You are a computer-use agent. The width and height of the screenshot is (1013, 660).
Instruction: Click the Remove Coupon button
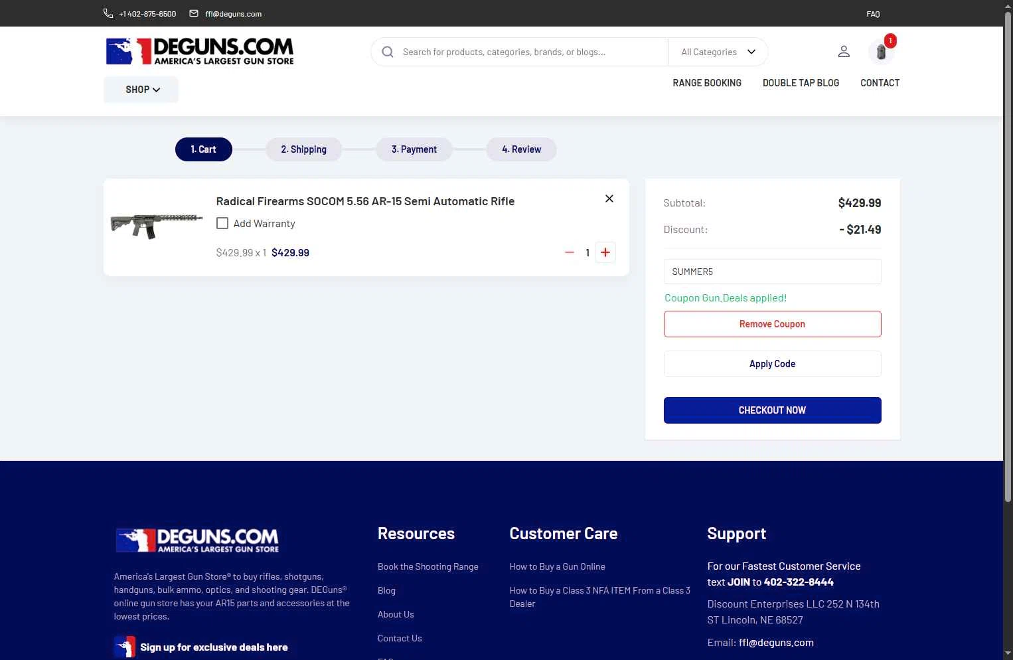click(773, 324)
